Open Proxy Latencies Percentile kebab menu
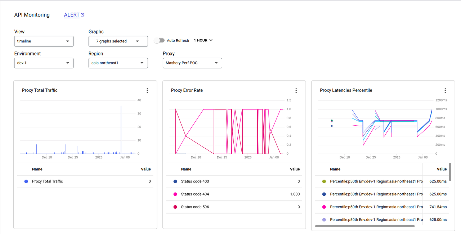461x234 pixels. [x=445, y=91]
